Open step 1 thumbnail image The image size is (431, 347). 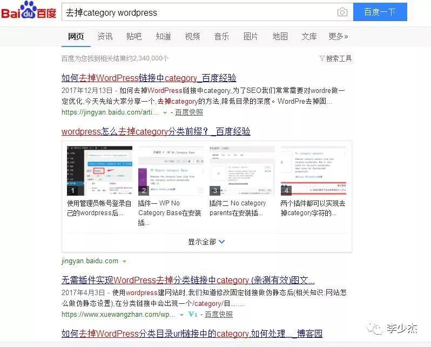(x=99, y=171)
